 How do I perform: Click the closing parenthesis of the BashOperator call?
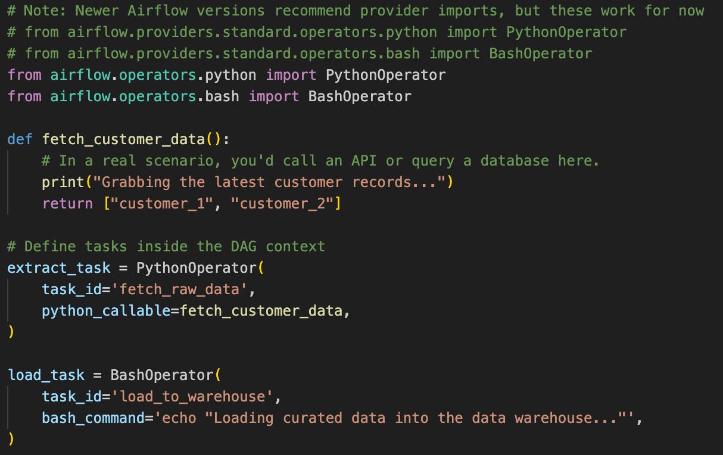pyautogui.click(x=11, y=440)
